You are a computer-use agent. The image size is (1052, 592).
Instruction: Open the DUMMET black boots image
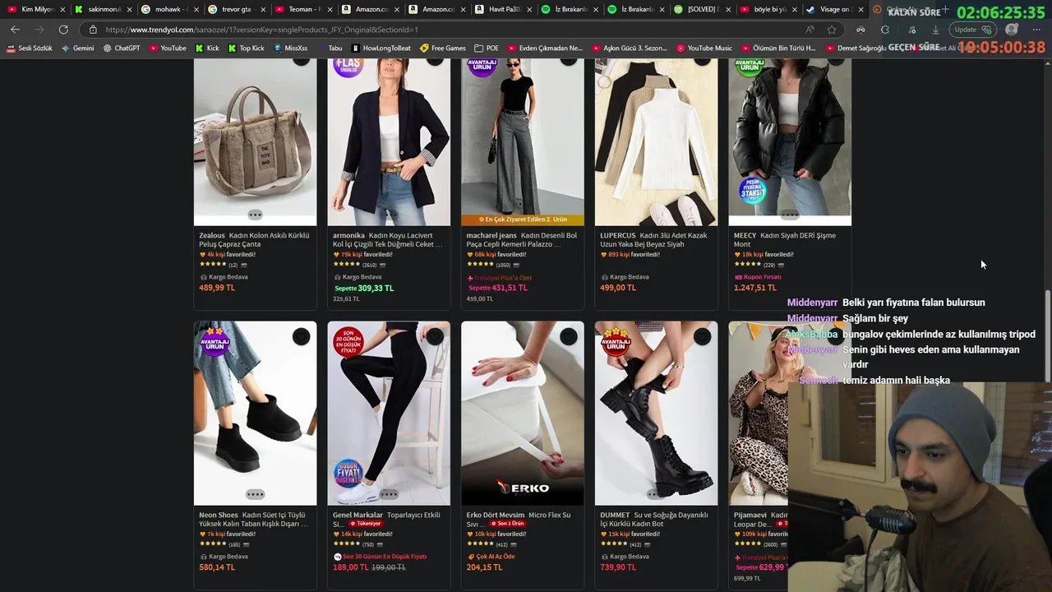(x=656, y=413)
